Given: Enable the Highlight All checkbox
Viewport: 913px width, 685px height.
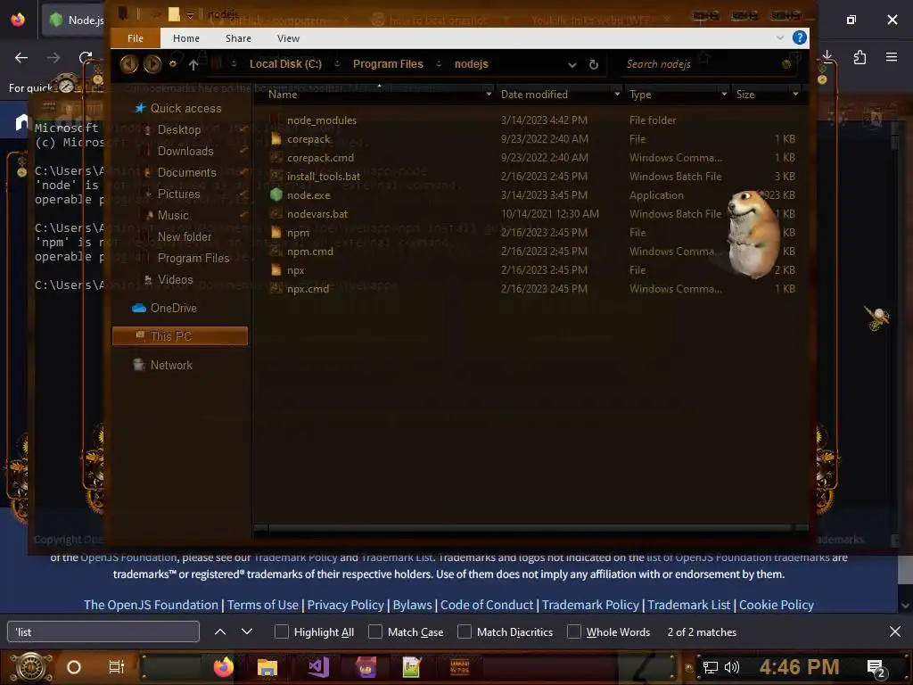Looking at the screenshot, I should click(281, 632).
